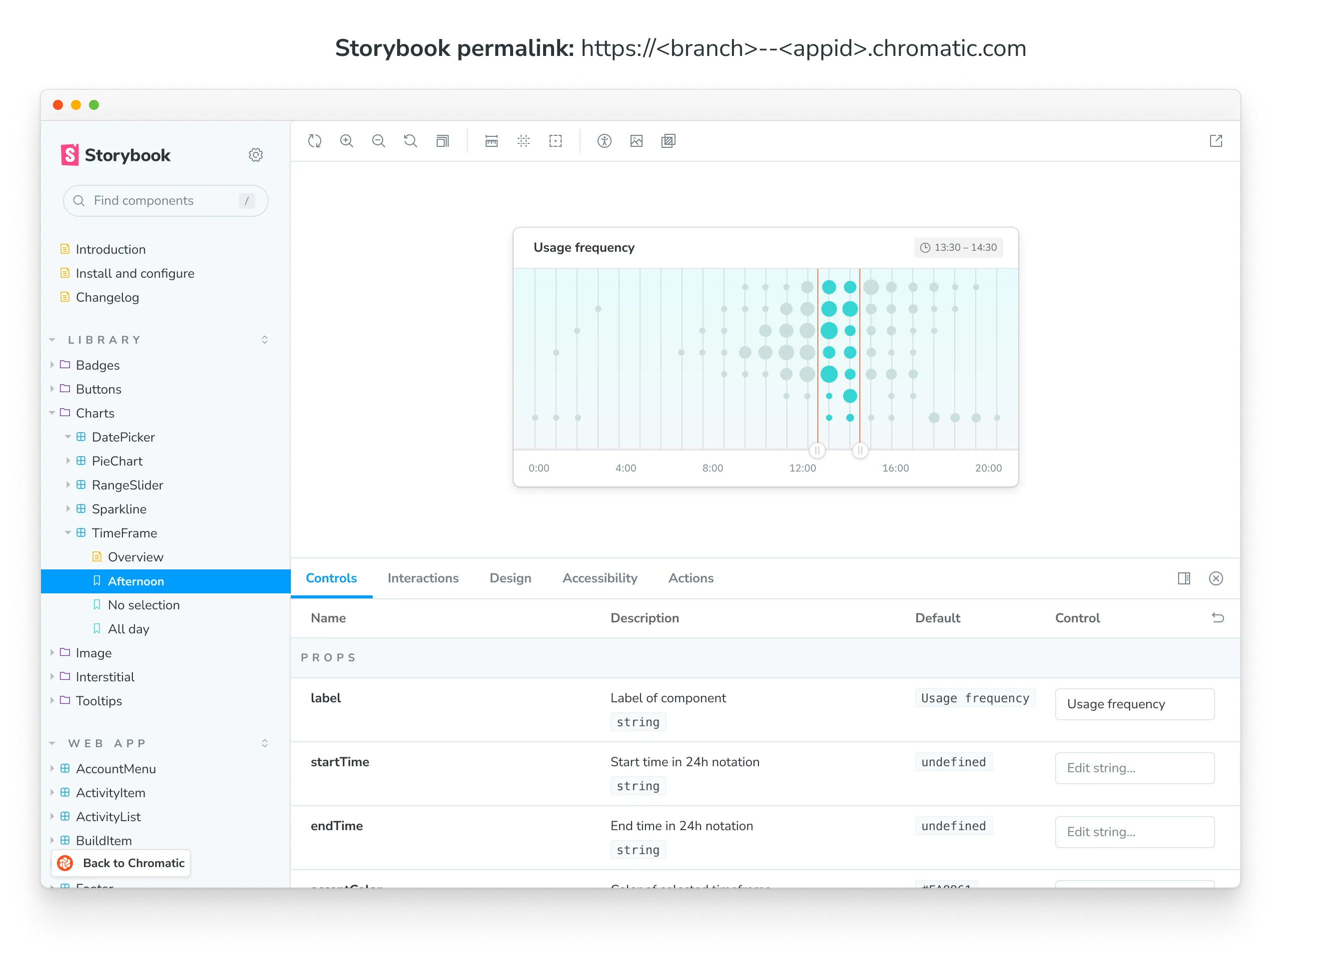
Task: Expand the ActivityItem component
Action: 110,793
